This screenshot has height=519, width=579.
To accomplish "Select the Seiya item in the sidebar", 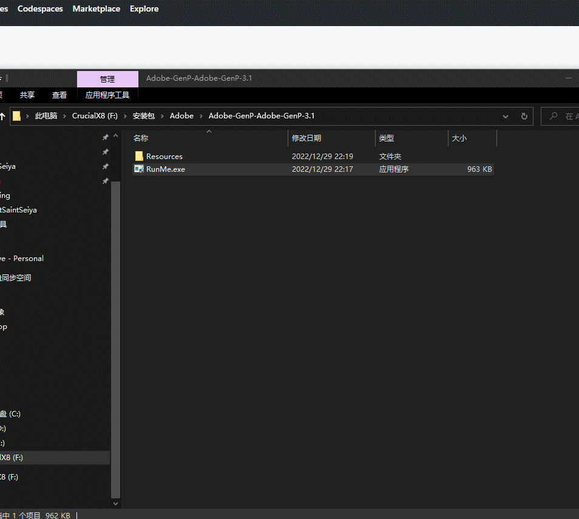I will [8, 166].
